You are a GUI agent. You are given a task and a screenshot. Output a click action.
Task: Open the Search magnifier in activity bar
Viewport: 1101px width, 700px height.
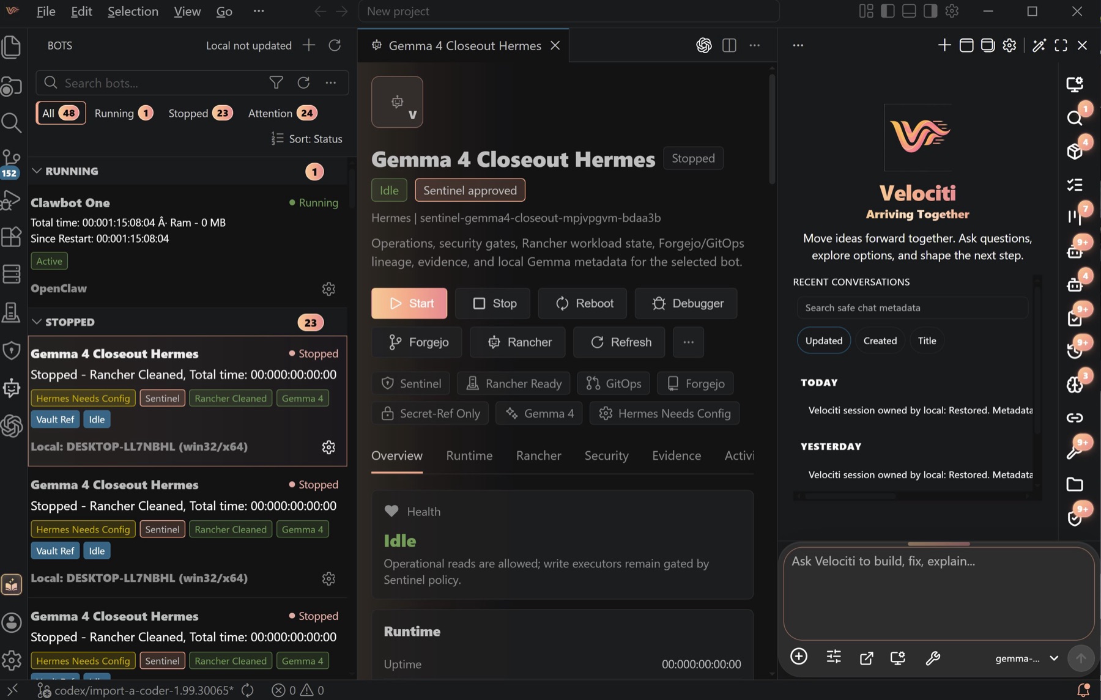12,123
